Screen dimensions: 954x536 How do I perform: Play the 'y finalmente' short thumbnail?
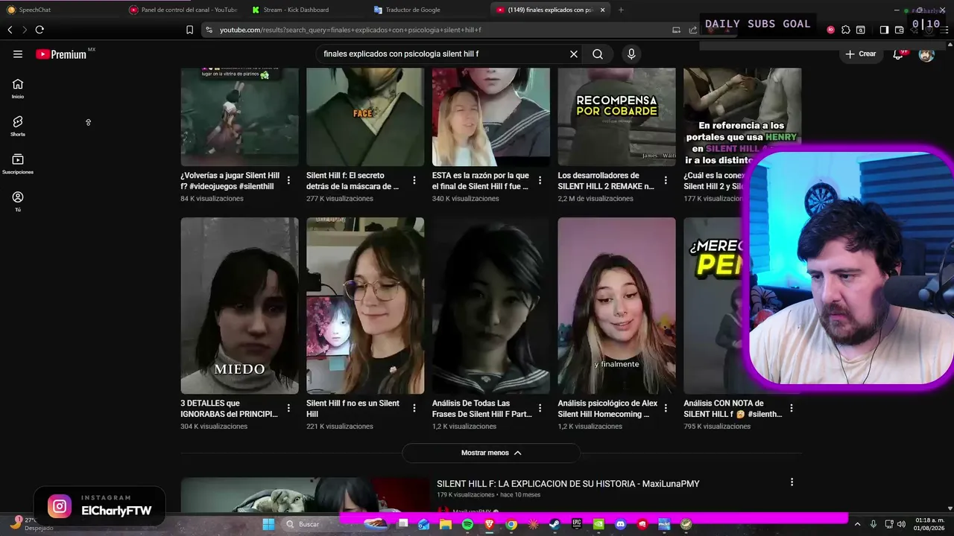point(616,305)
